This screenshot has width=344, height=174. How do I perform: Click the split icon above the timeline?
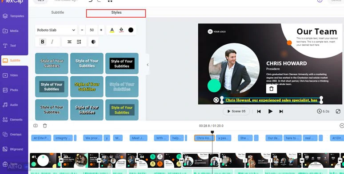point(35,126)
